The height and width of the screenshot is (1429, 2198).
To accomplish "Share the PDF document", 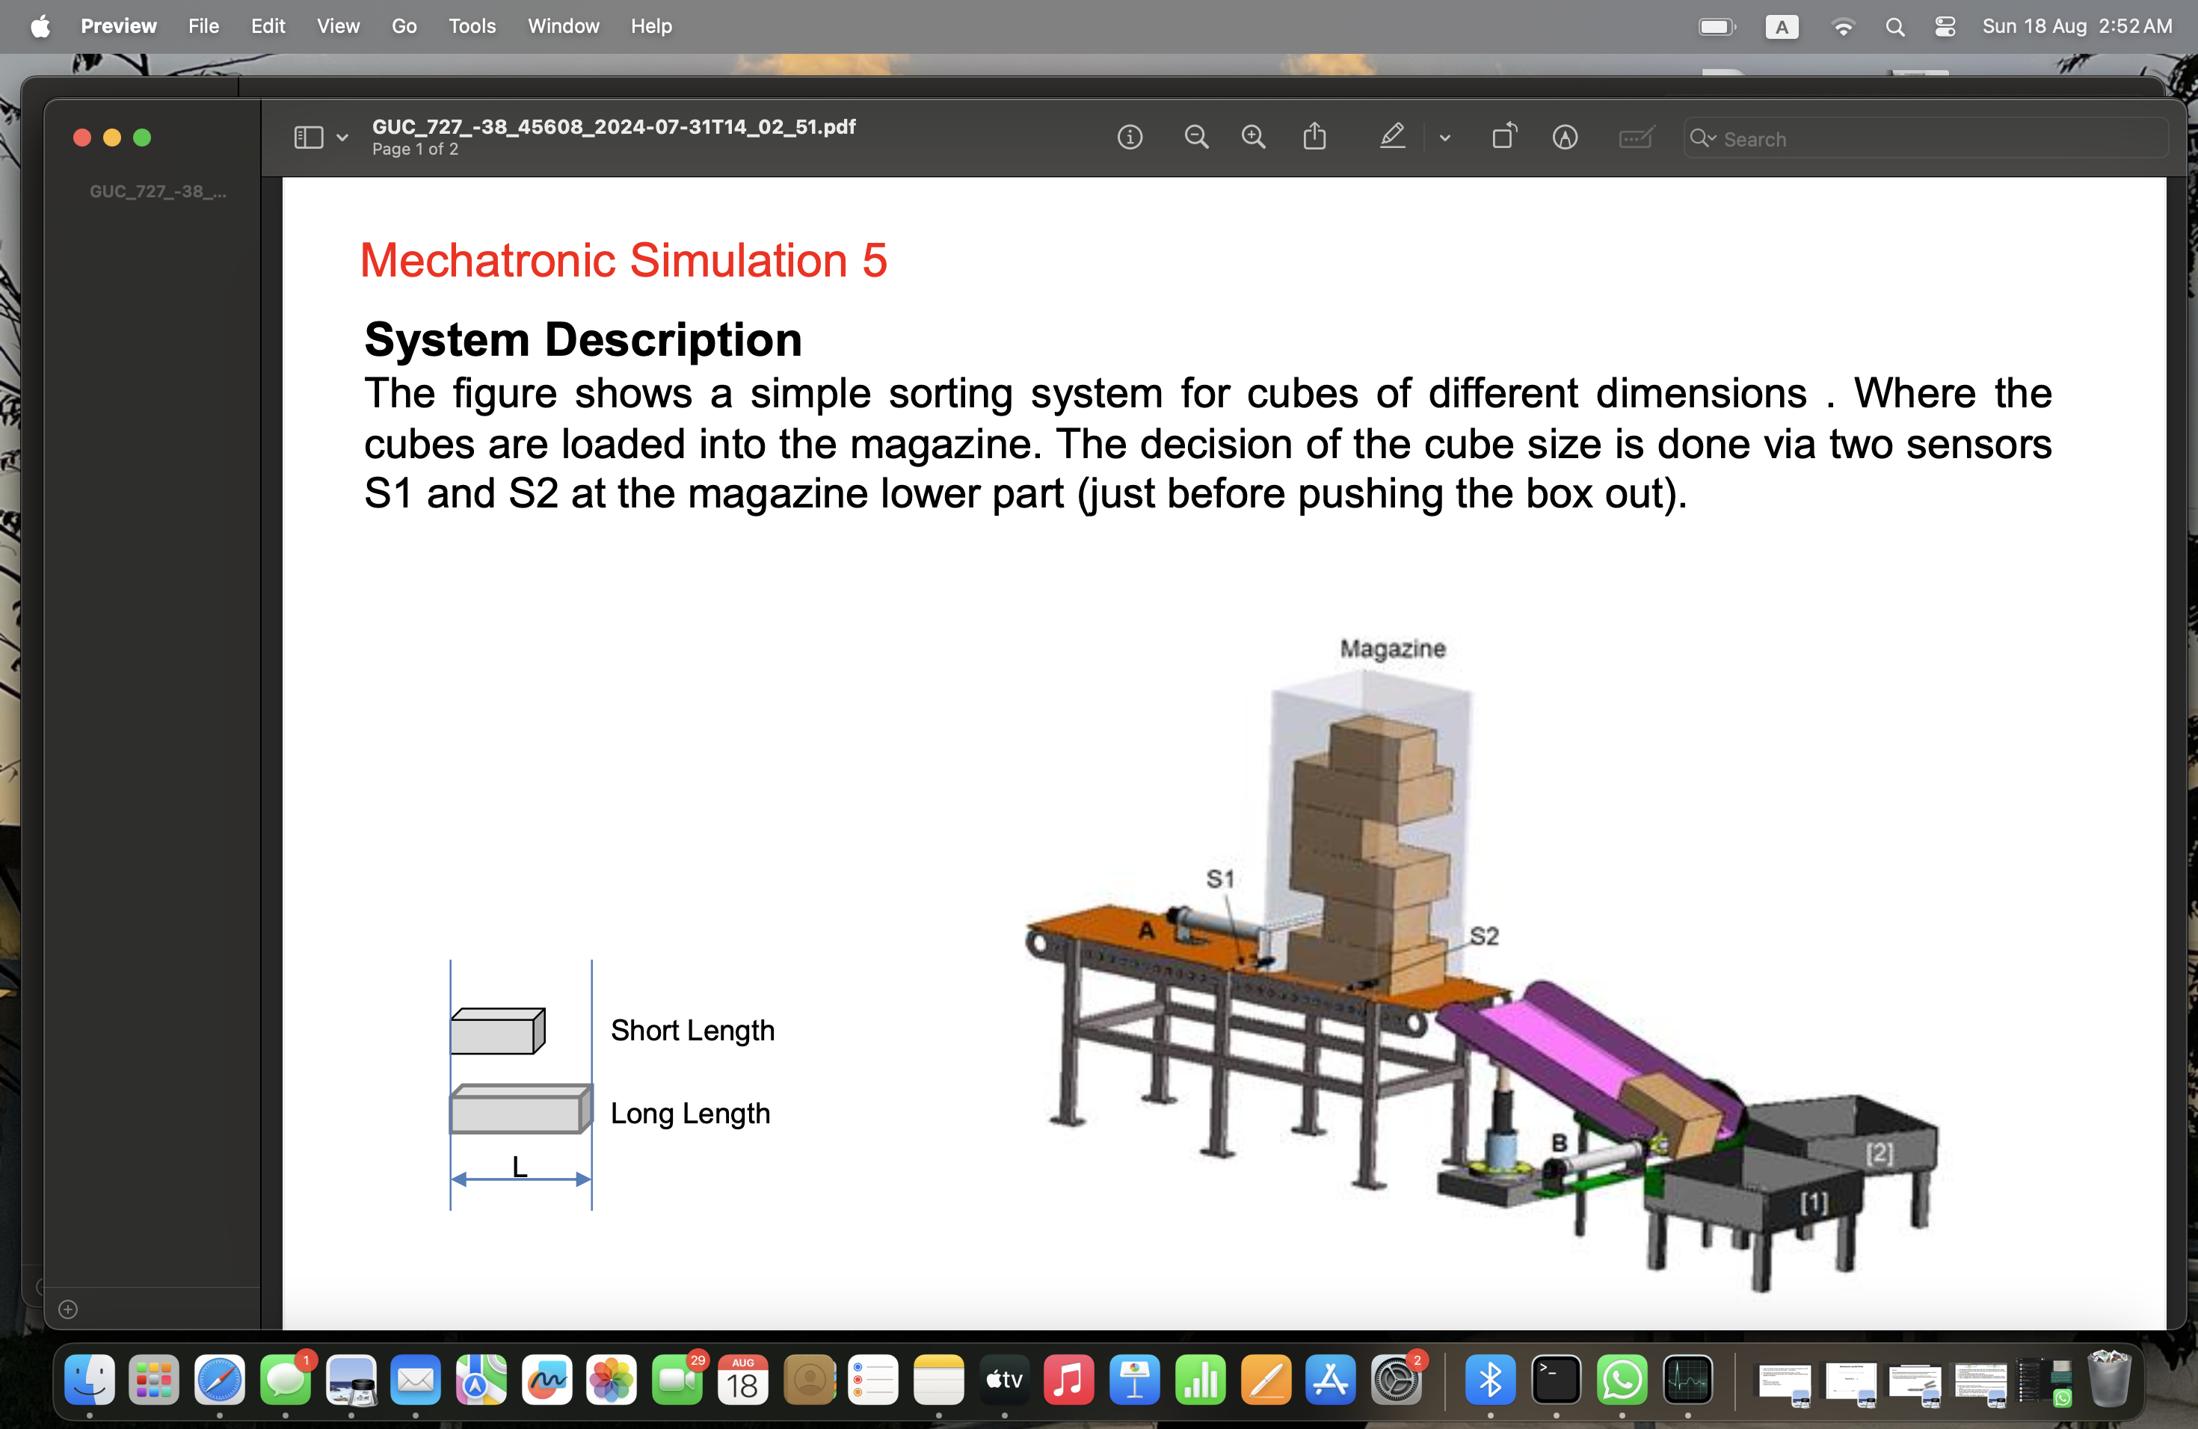I will click(x=1315, y=137).
